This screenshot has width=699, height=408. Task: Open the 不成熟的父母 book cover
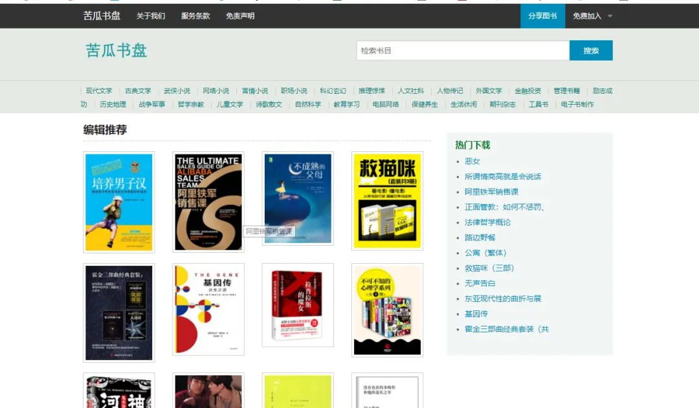pos(298,199)
